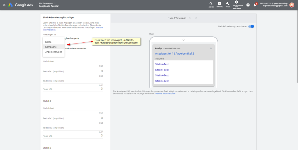Image resolution: width=298 pixels, height=150 pixels.
Task: Open Berichte reports icon in header
Action: [219, 4]
